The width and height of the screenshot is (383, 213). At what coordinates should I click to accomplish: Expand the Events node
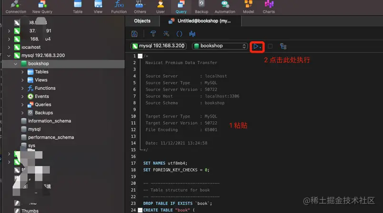click(x=22, y=96)
